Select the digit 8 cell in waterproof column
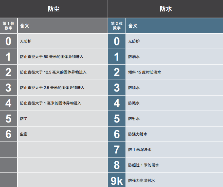Screen dimensions: 223x187 pos(117,165)
